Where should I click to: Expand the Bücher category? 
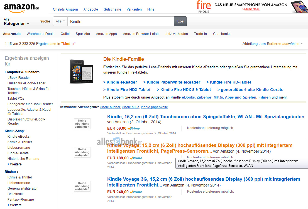point(11,172)
